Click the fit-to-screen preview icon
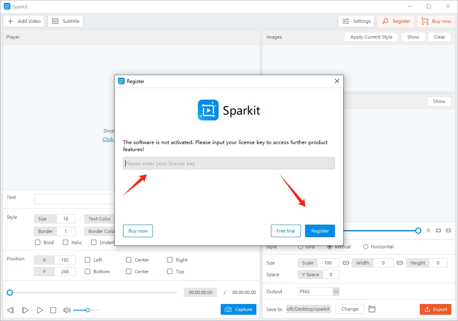This screenshot has height=321, width=458. tap(438, 230)
